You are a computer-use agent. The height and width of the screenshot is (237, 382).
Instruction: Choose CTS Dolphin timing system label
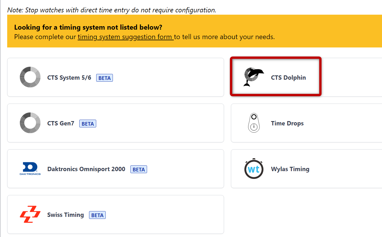(x=288, y=78)
